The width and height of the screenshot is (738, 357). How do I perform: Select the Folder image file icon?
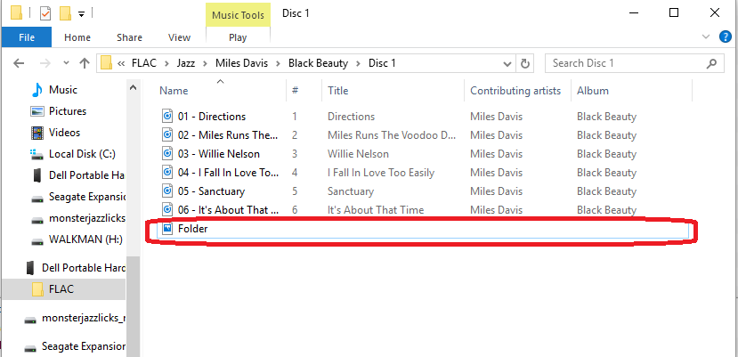(166, 229)
